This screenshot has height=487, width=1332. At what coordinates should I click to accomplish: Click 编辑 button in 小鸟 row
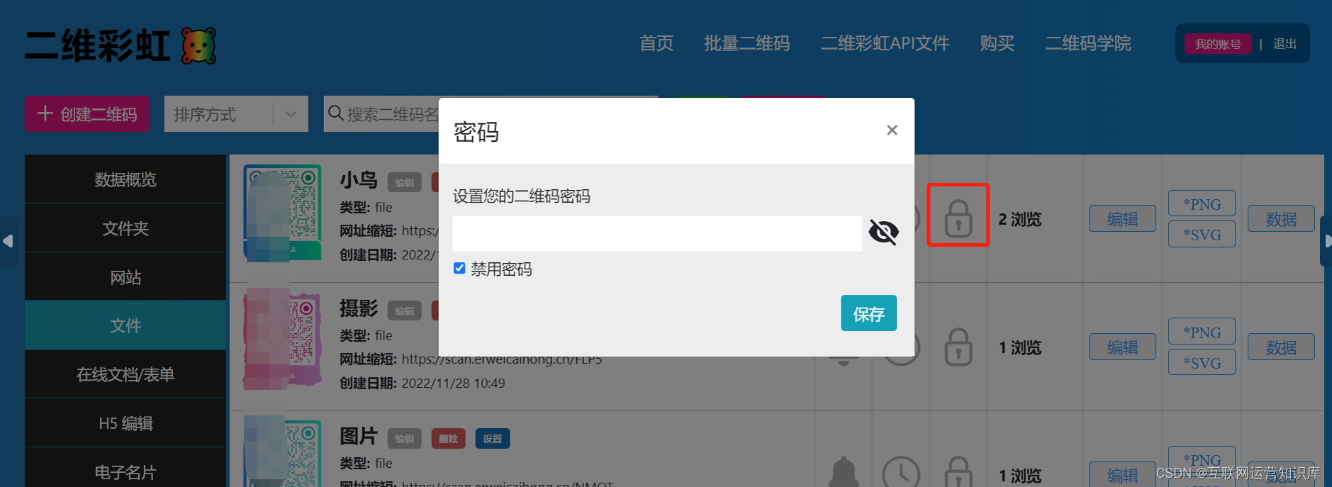click(x=1122, y=219)
